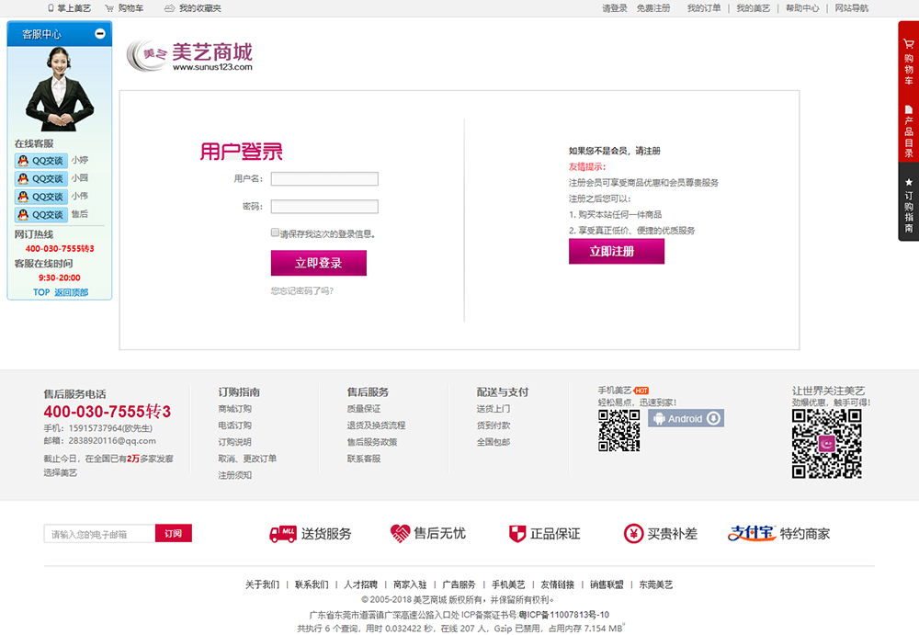Open 请登录 in the top bar

(x=614, y=8)
